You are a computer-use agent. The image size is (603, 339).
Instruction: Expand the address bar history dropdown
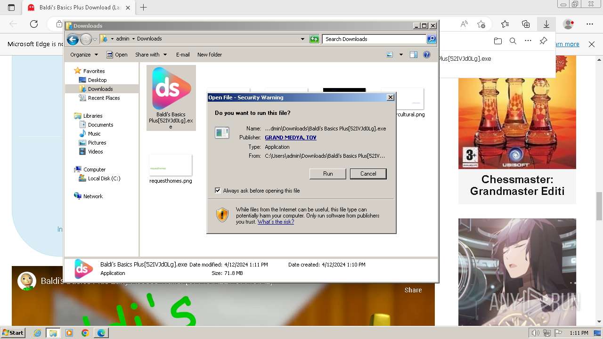(302, 39)
